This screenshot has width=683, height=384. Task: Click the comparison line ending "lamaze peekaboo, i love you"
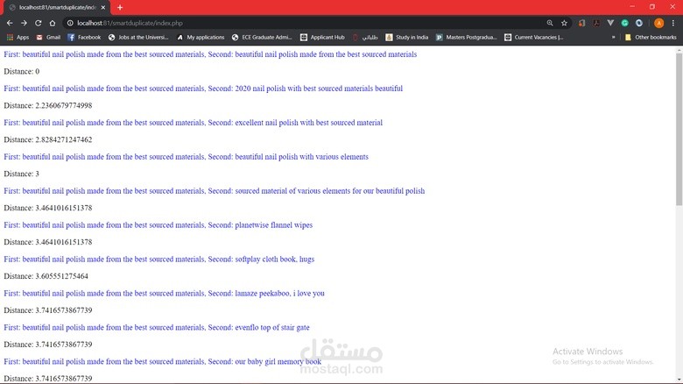(165, 293)
